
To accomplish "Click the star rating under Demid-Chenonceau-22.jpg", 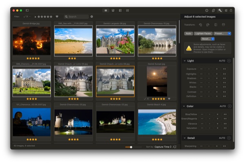I will pos(115,139).
